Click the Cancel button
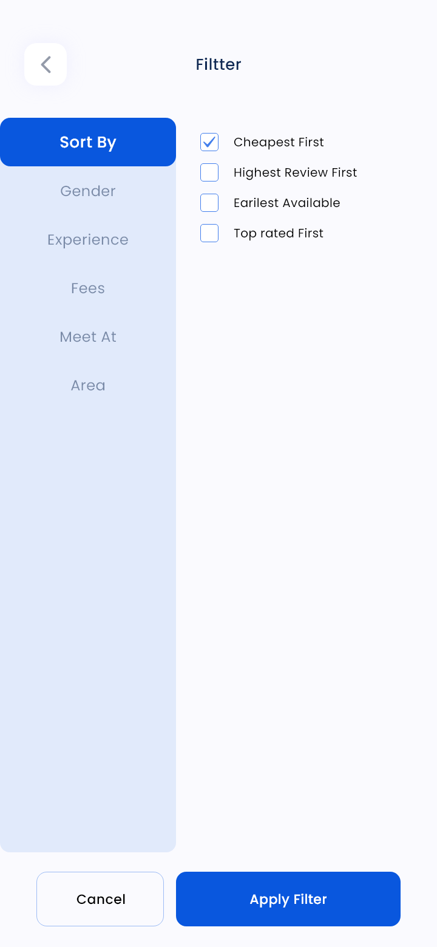Viewport: 437px width, 947px height. [100, 899]
